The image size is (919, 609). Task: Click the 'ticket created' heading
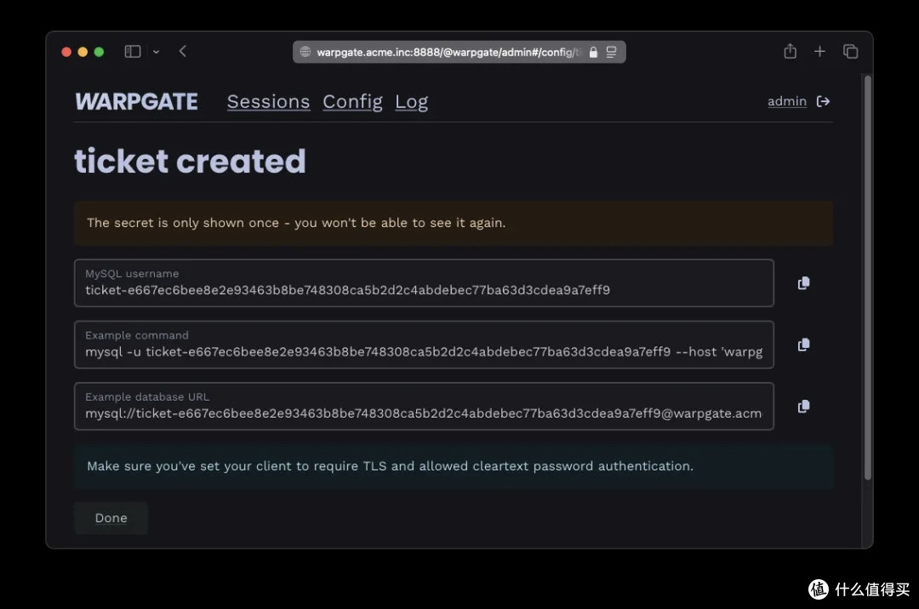pos(190,161)
